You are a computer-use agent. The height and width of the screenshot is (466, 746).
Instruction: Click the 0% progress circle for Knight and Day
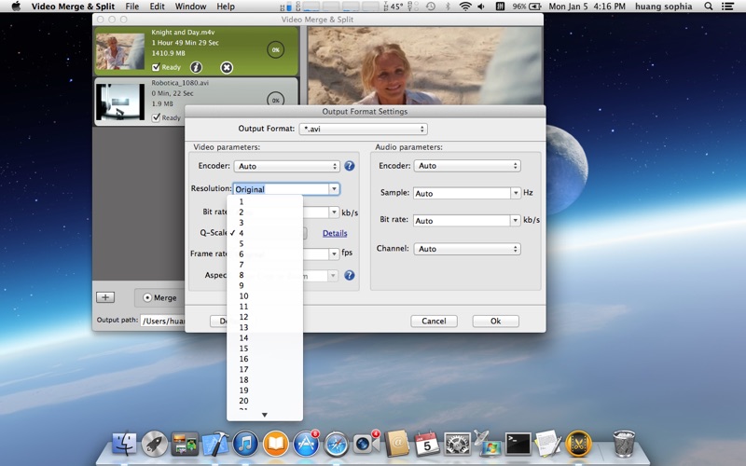275,49
